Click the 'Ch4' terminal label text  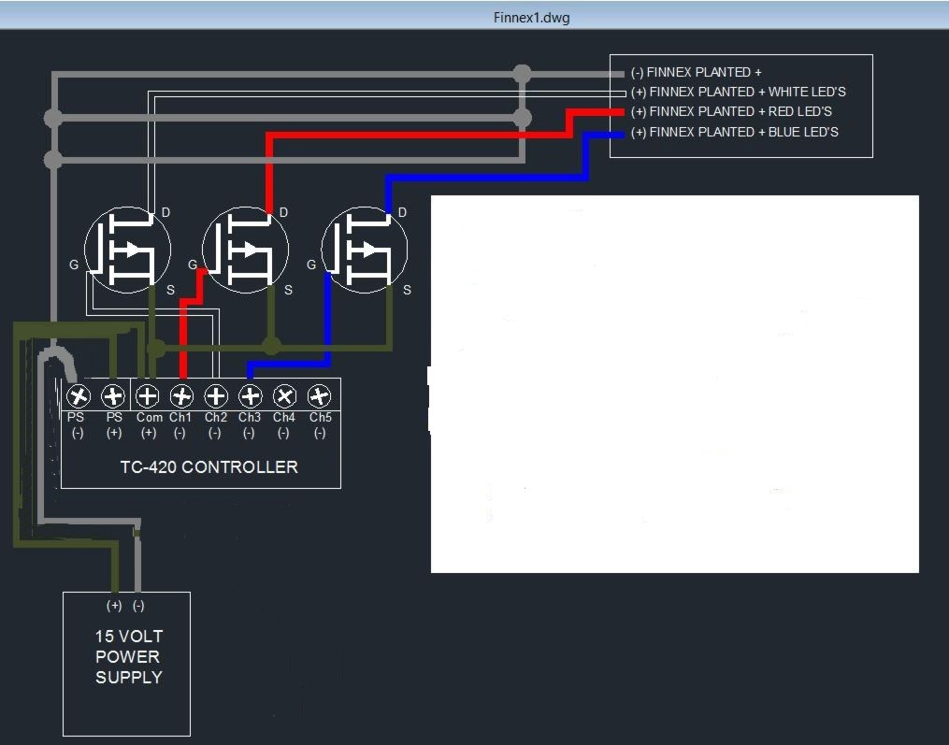tap(284, 418)
